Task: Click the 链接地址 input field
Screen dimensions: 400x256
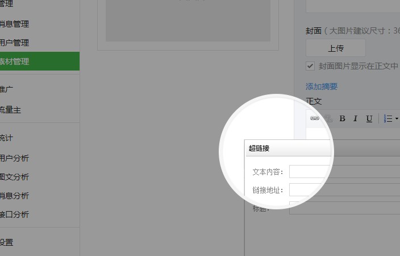Action: (344, 189)
